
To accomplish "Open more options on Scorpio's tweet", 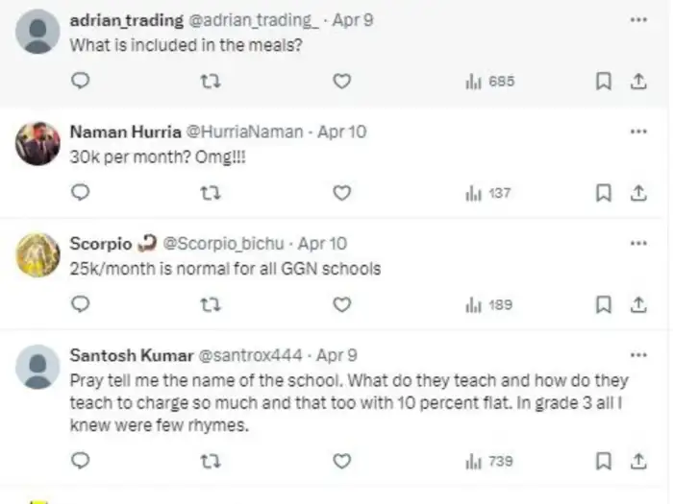I will (x=637, y=244).
